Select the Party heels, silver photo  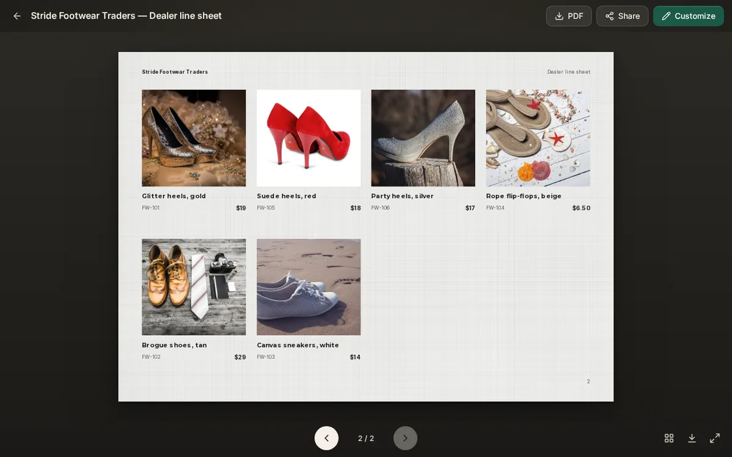[423, 138]
